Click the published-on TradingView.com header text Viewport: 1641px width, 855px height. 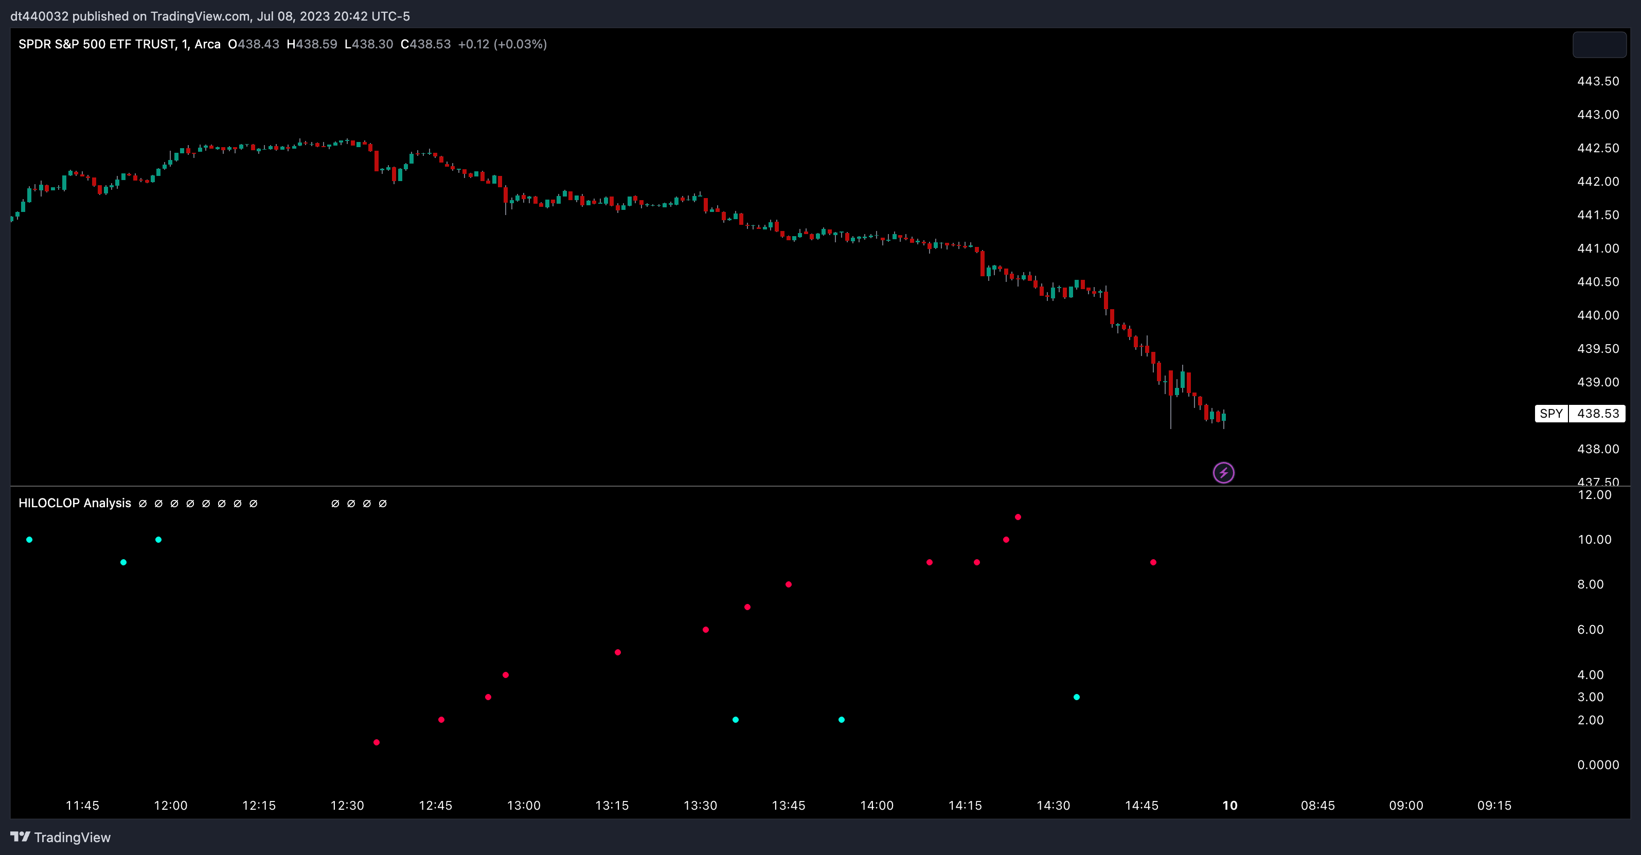210,16
